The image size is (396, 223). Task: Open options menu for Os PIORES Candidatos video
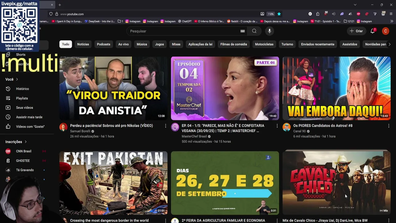(x=389, y=126)
